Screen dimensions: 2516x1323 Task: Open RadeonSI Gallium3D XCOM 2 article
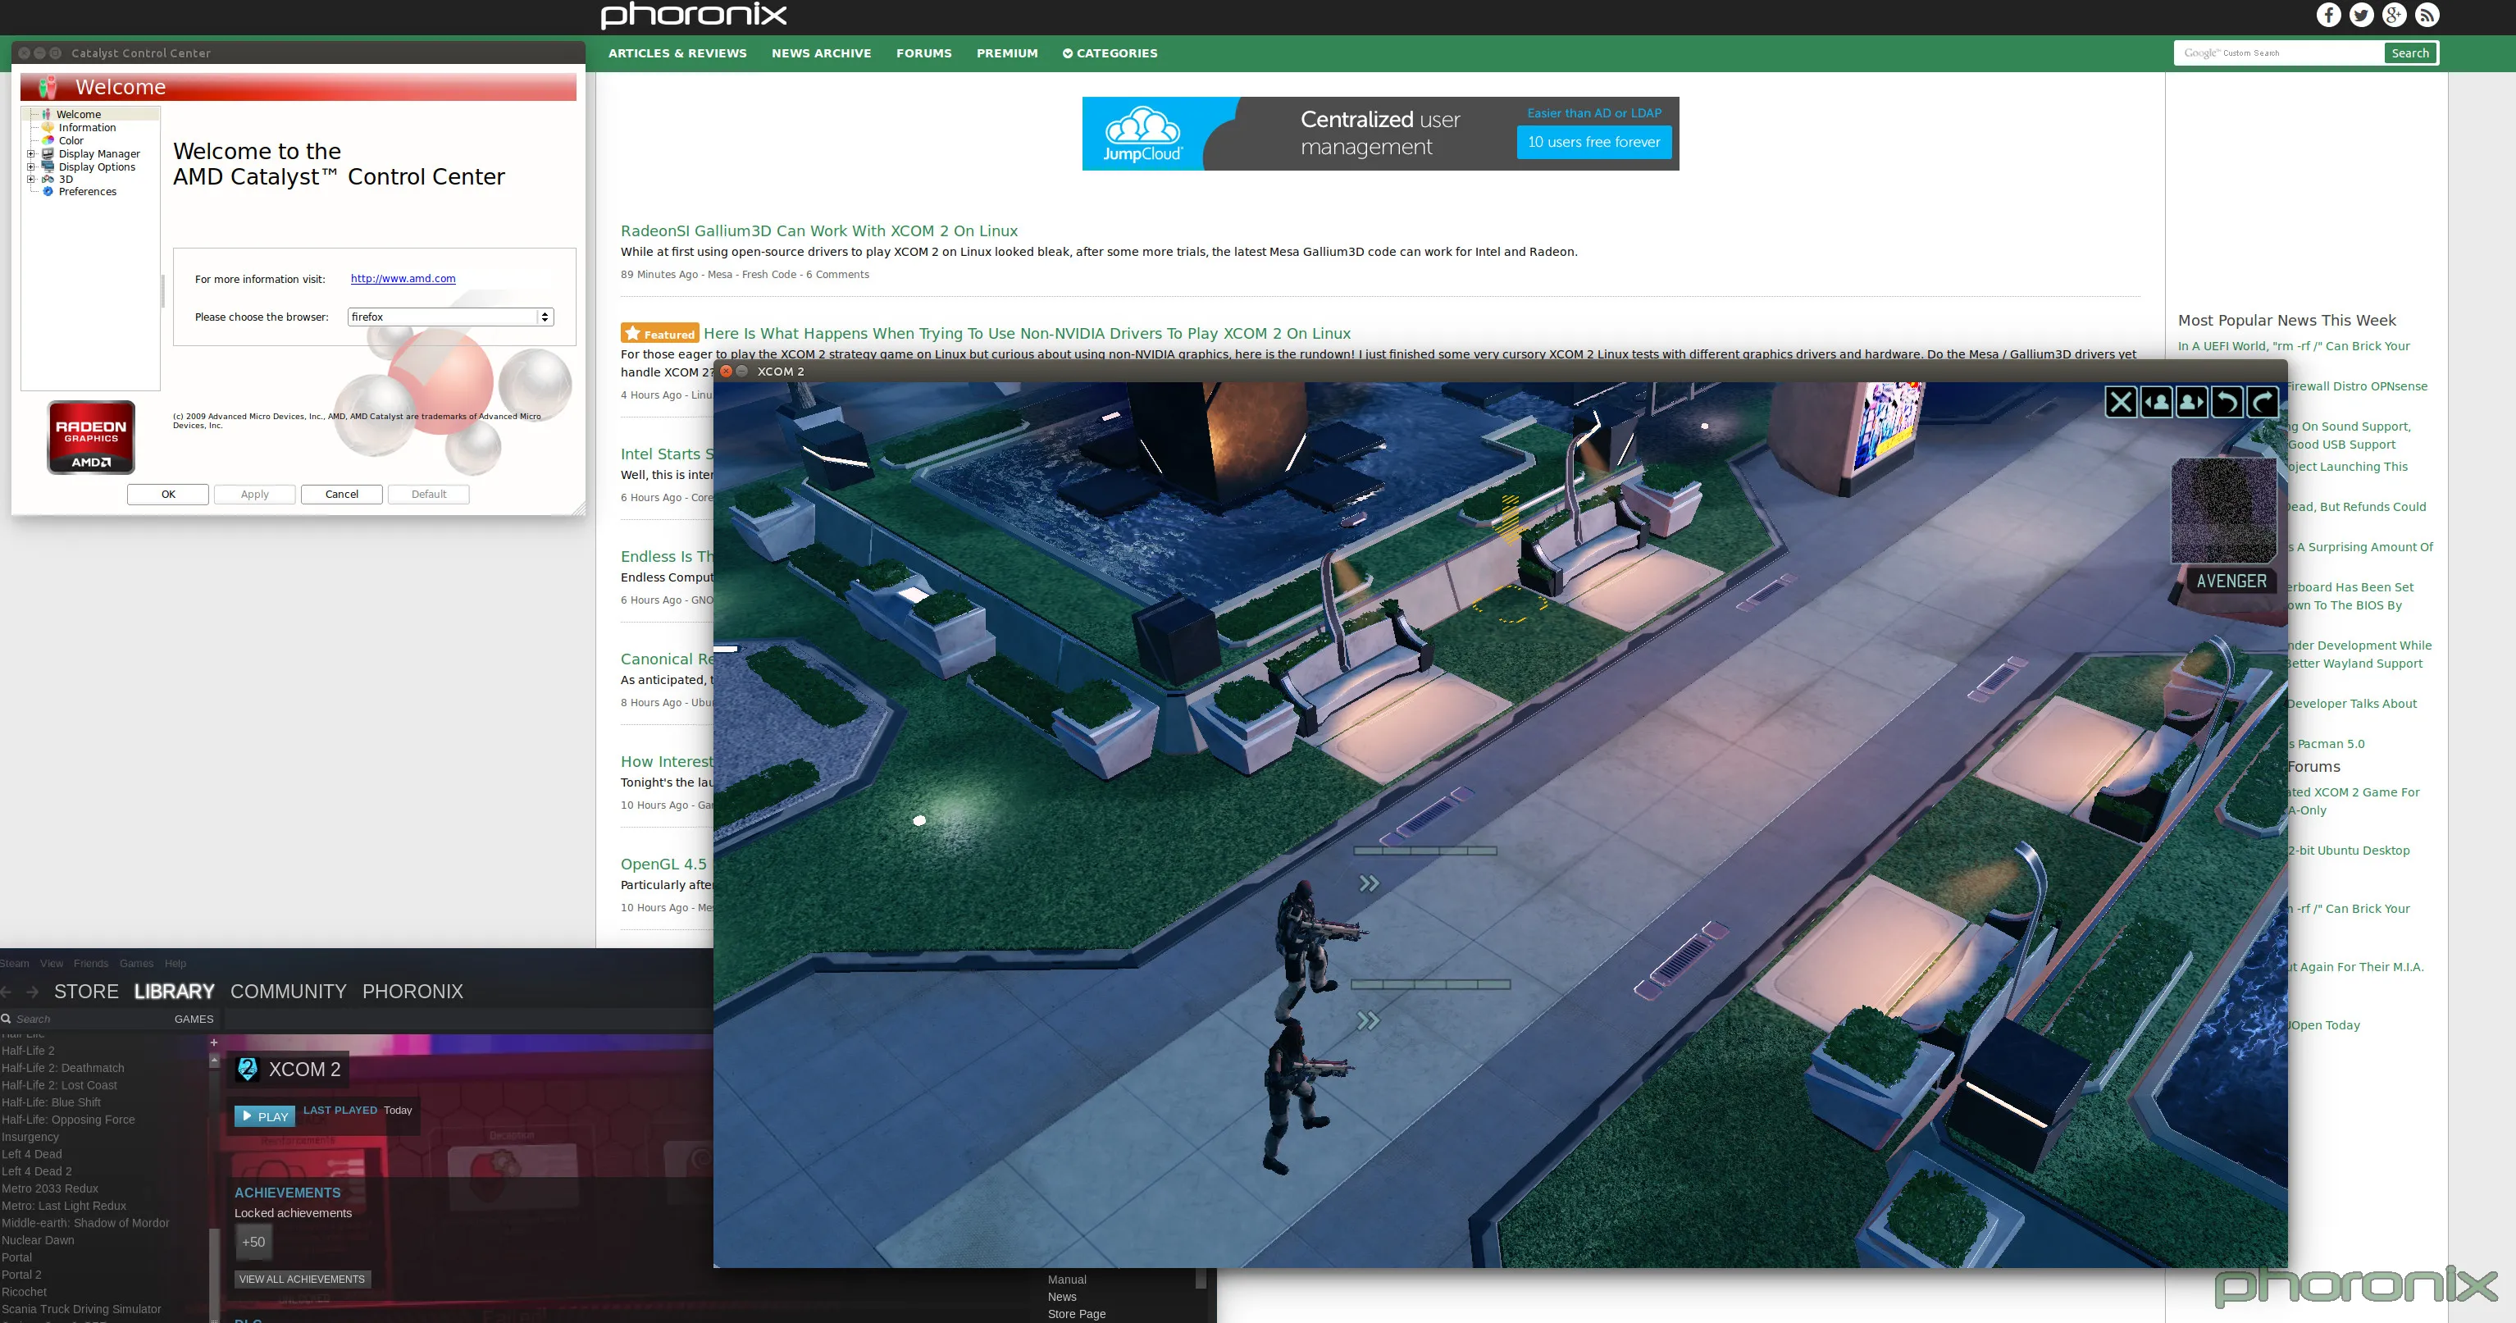(818, 230)
